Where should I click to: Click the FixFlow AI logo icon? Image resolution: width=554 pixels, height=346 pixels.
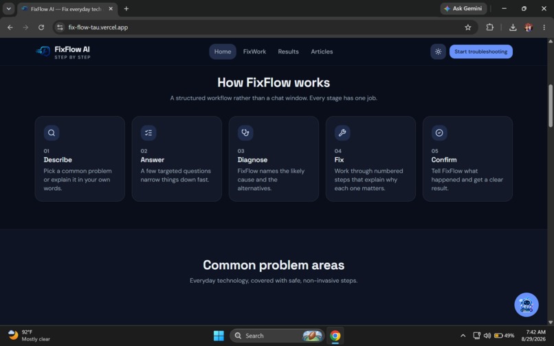[x=43, y=51]
